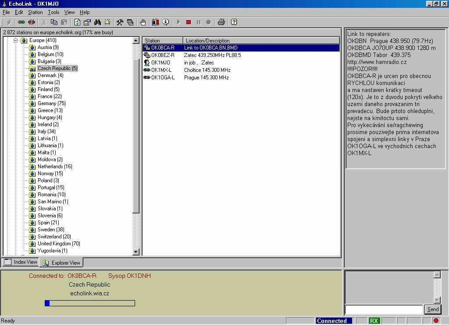
Task: Click the binoculars Find icon
Action: coord(97,22)
